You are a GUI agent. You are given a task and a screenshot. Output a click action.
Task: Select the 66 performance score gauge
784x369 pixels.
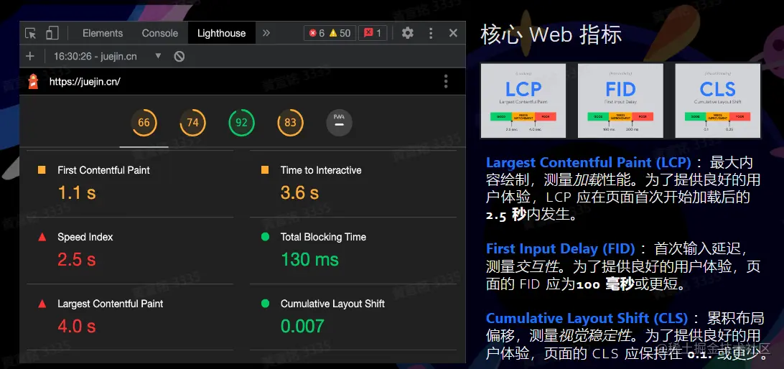click(x=144, y=123)
